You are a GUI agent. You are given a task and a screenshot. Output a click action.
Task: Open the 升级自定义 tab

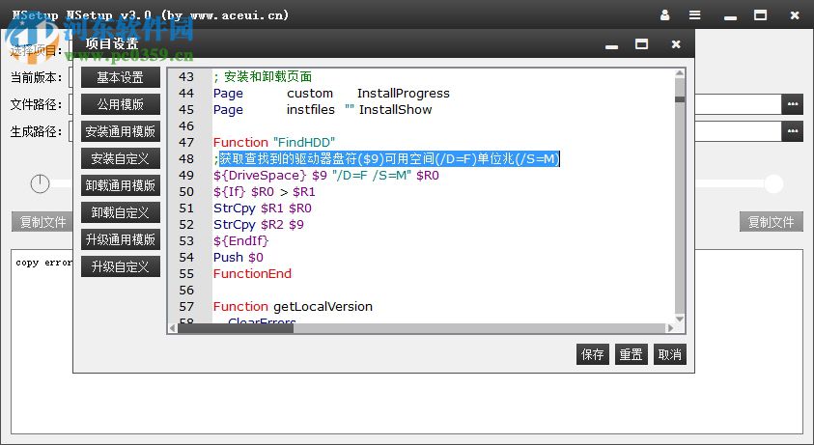[121, 266]
